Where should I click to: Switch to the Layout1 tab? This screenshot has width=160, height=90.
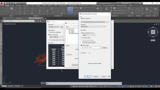click(x=10, y=86)
